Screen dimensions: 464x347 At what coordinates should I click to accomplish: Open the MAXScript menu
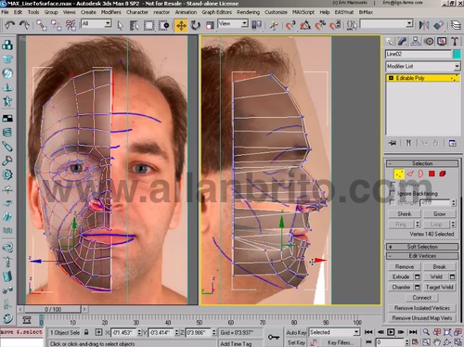pos(303,12)
